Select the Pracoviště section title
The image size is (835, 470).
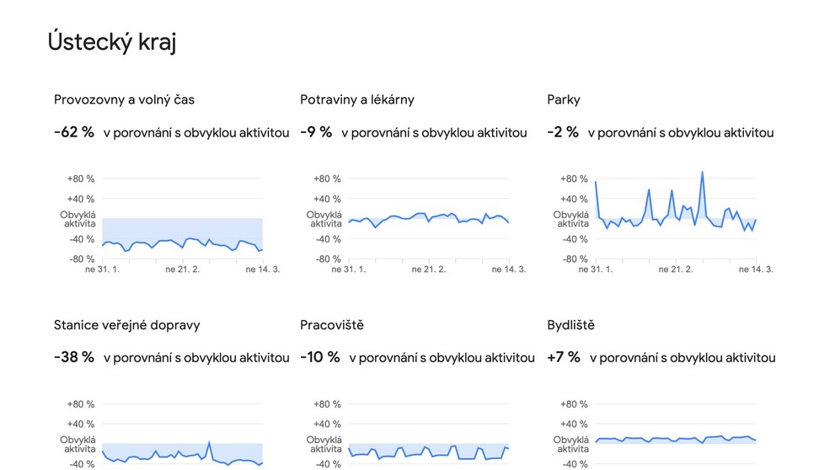[332, 324]
